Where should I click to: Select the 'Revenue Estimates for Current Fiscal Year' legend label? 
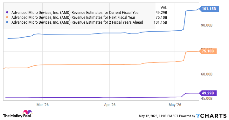coord(75,13)
